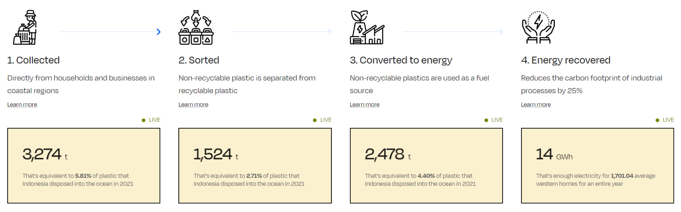Click the sorting bins icon

coord(196,27)
